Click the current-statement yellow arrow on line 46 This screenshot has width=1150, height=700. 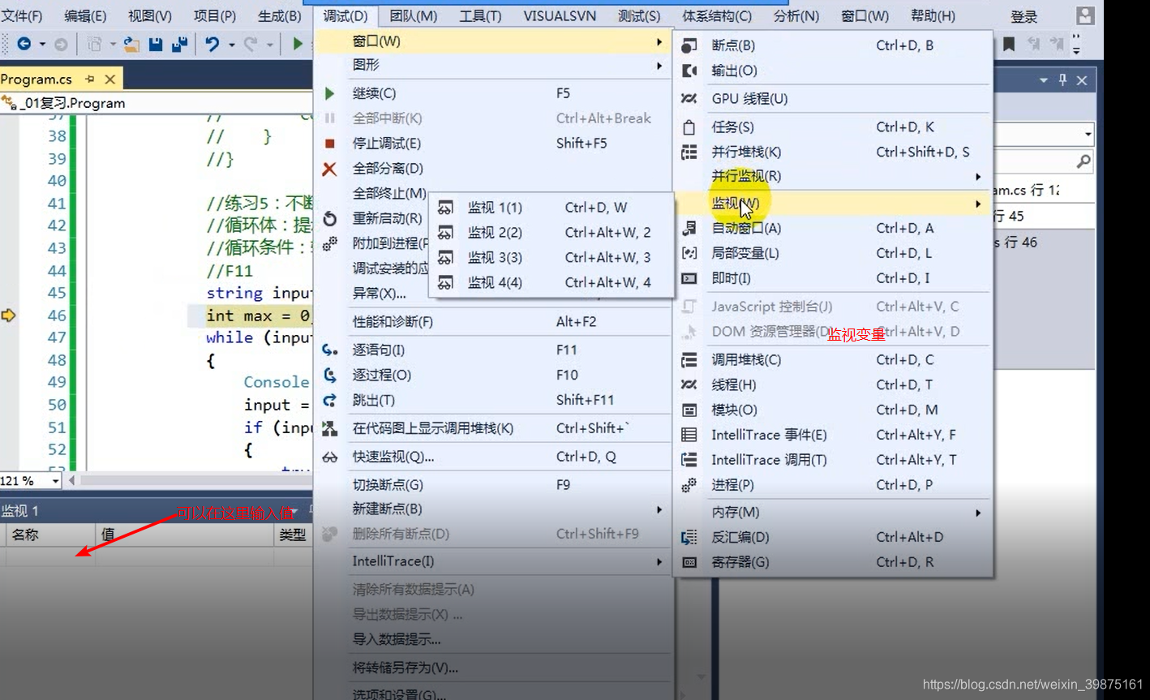pos(8,315)
